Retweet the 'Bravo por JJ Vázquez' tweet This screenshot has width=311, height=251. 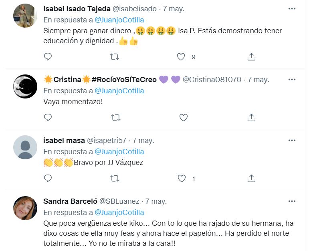click(115, 179)
